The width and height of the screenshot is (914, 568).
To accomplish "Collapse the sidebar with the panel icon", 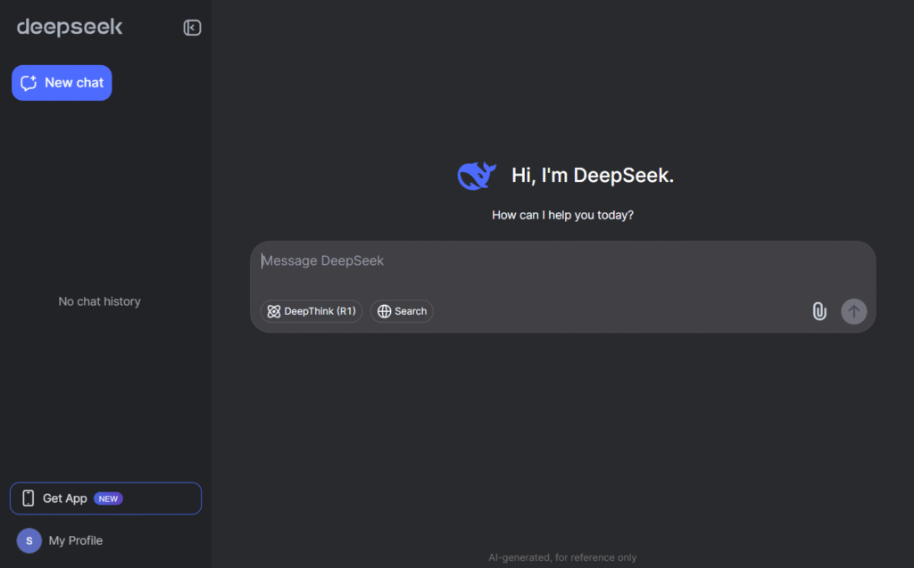I will [x=192, y=28].
